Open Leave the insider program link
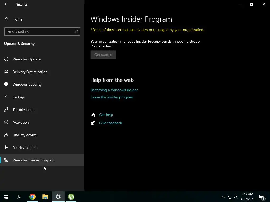This screenshot has height=202, width=270. pos(112,97)
